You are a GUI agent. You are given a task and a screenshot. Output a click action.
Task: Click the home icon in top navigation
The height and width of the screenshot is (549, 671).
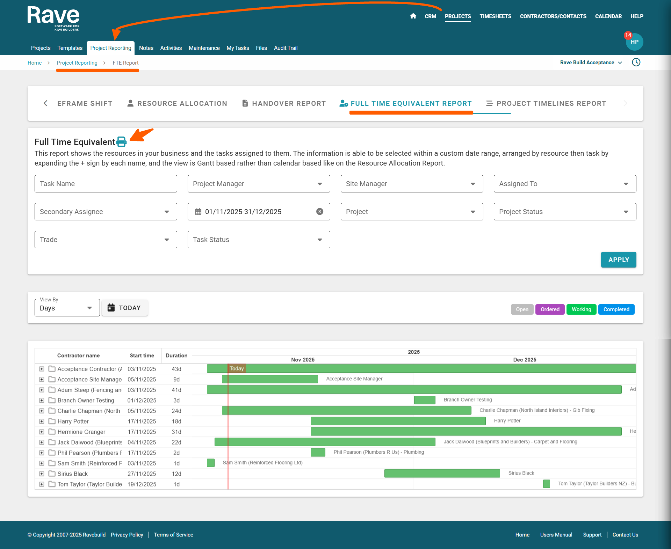(x=413, y=16)
